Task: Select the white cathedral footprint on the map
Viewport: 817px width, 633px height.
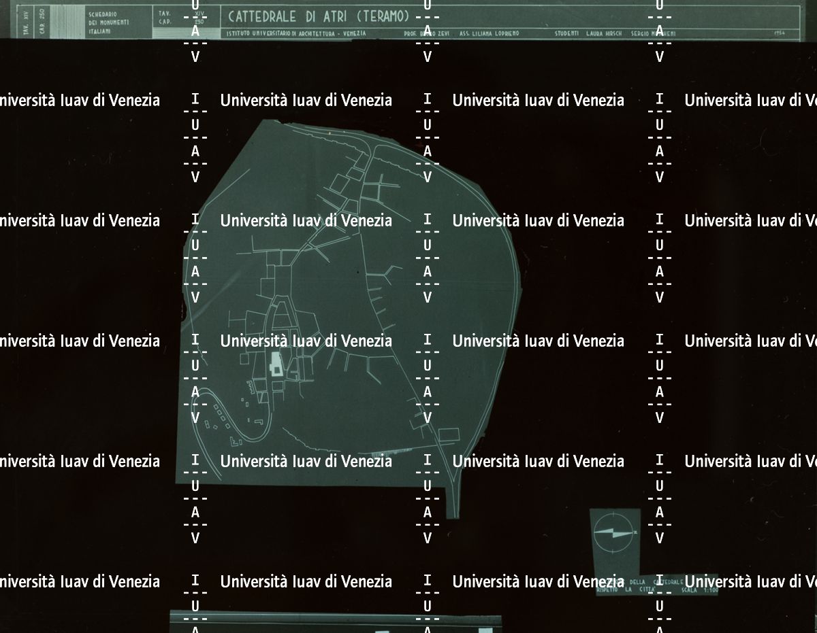Action: click(276, 364)
